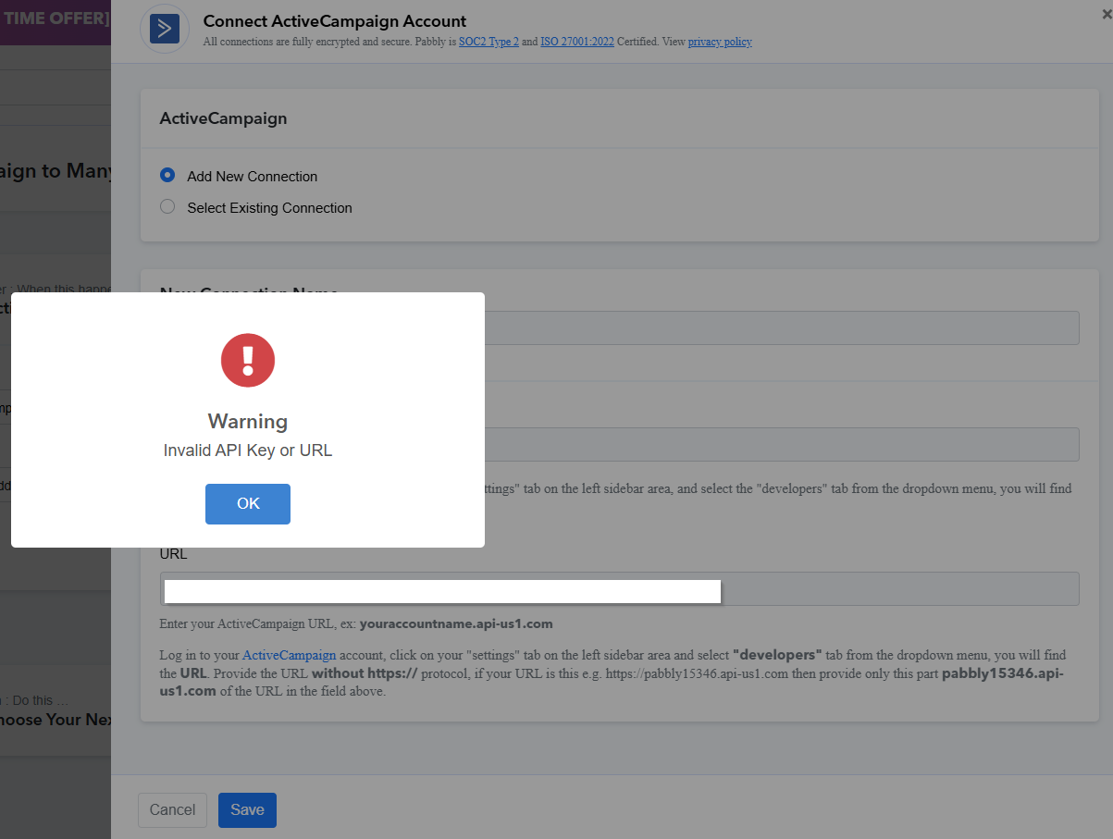Click the red exclamation warning icon
Screen dimensions: 1113x839
point(248,360)
